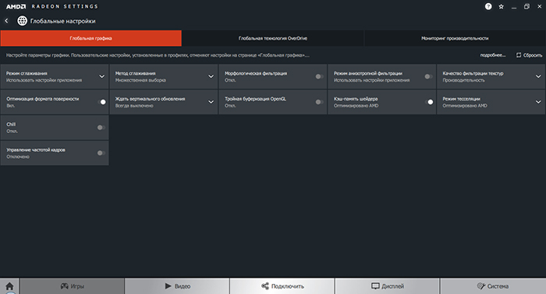Open the Система section
The image size is (546, 294).
coord(493,286)
